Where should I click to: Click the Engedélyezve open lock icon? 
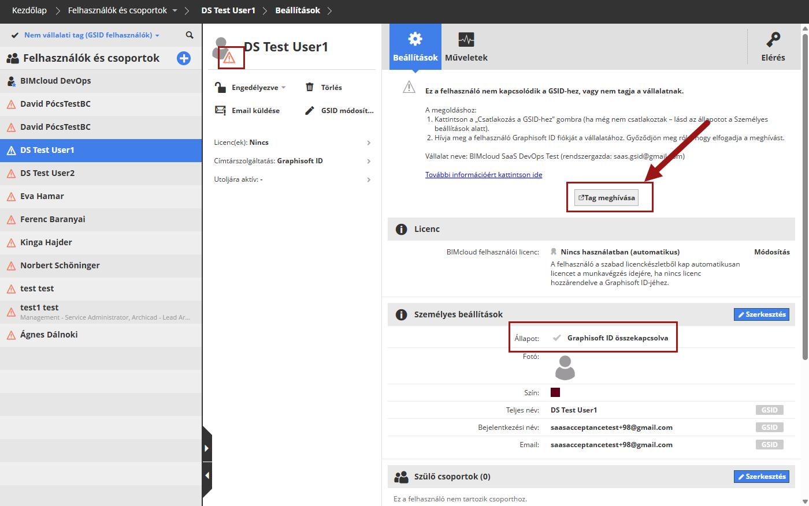(220, 87)
